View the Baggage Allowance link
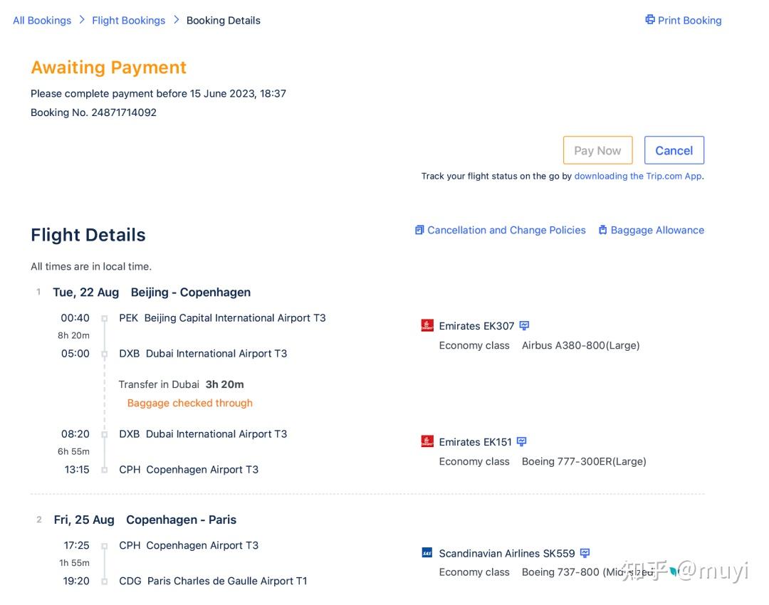The height and width of the screenshot is (605, 769). (657, 230)
